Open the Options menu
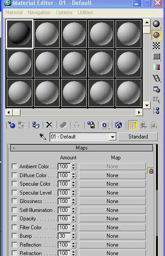This screenshot has width=165, height=256. tap(64, 12)
